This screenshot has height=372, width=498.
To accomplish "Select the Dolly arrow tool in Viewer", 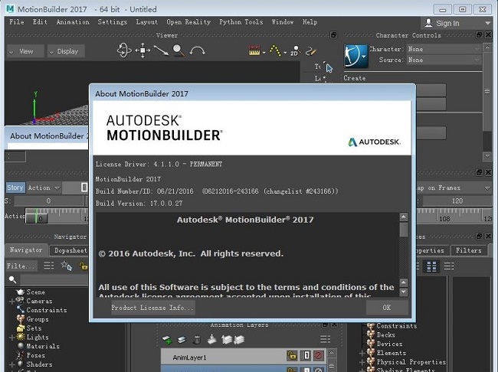I will coord(161,51).
